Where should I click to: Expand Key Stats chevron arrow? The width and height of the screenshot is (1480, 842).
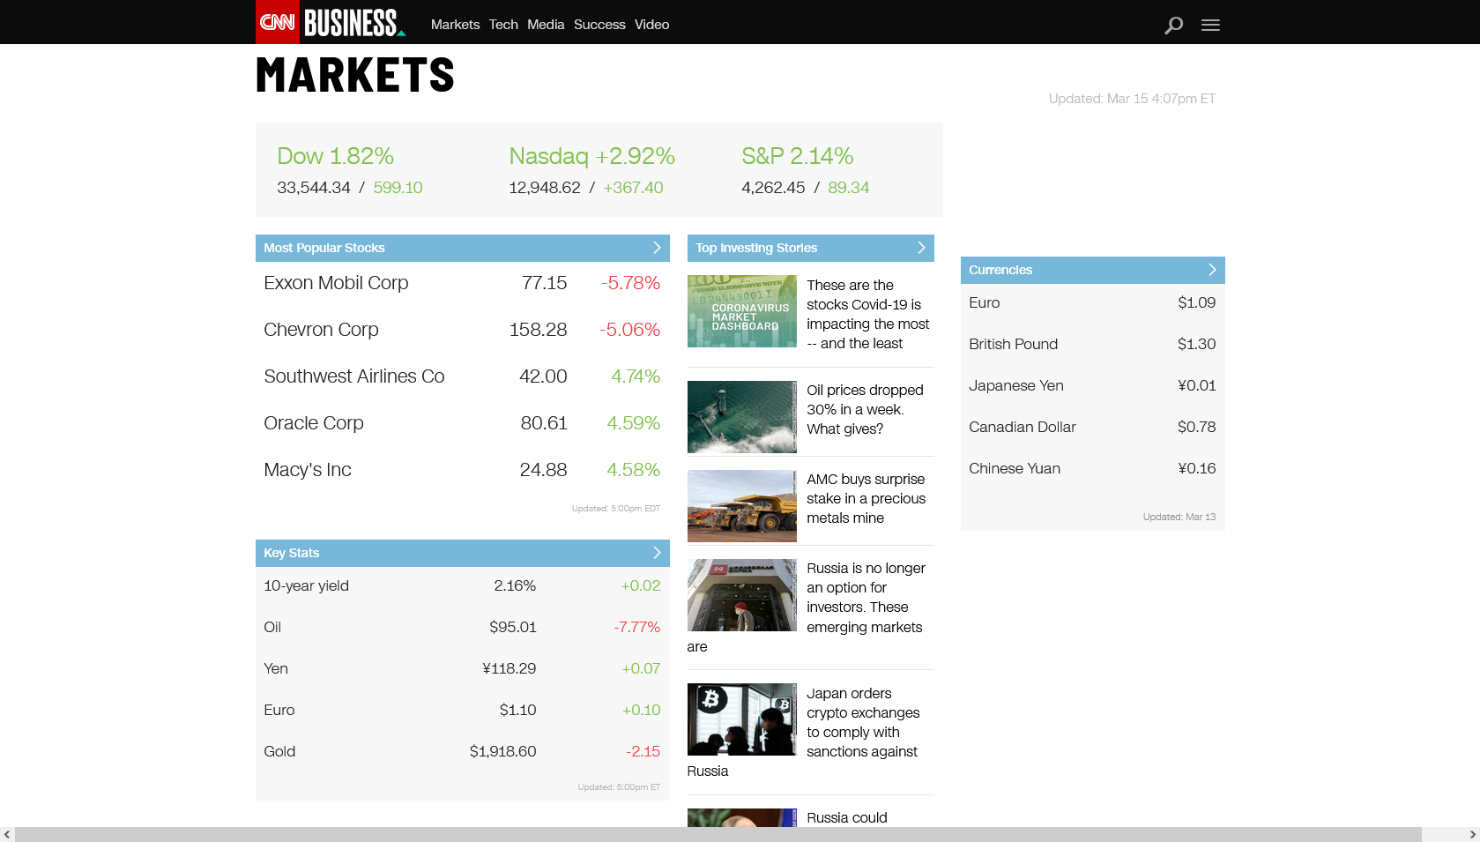657,553
